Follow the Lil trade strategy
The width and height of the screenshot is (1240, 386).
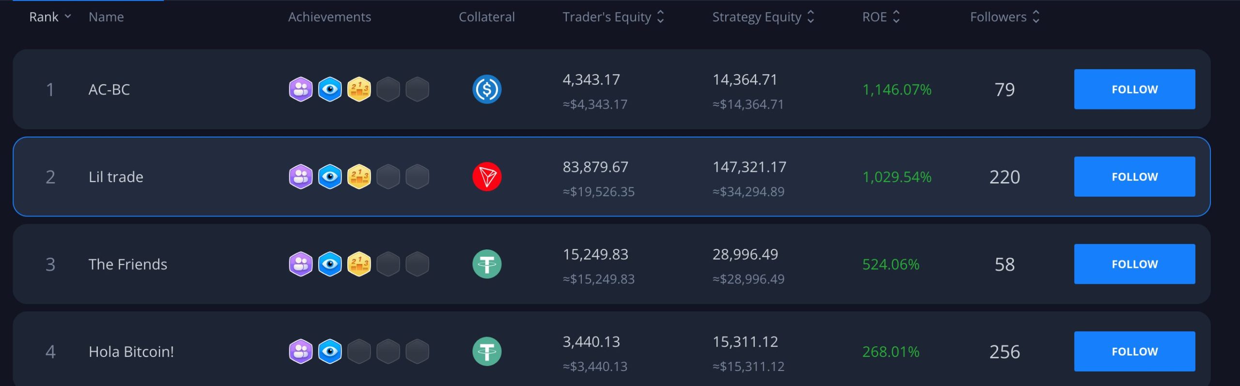tap(1134, 177)
